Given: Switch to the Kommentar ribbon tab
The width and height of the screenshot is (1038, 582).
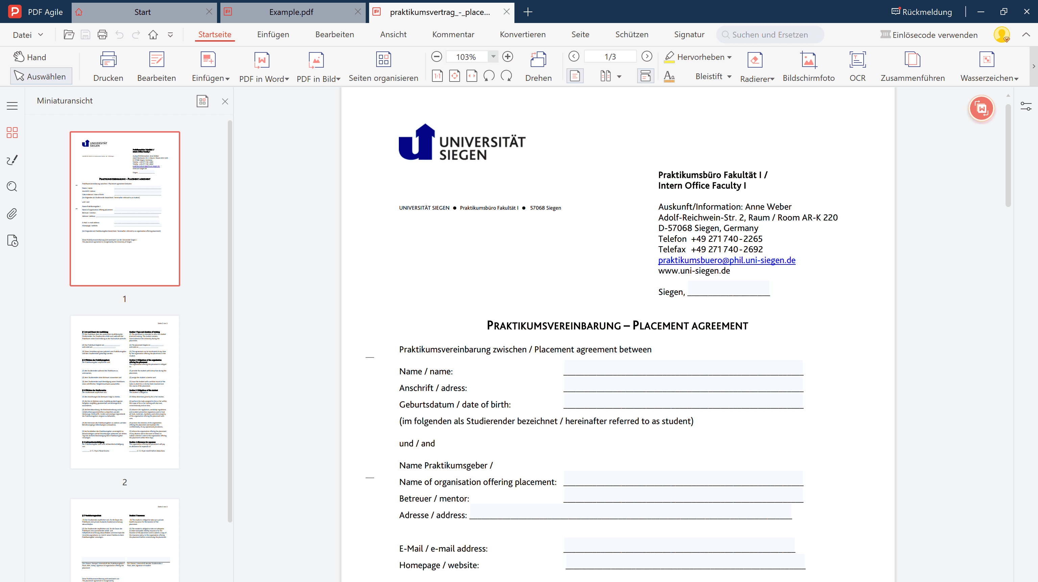Looking at the screenshot, I should [x=453, y=34].
